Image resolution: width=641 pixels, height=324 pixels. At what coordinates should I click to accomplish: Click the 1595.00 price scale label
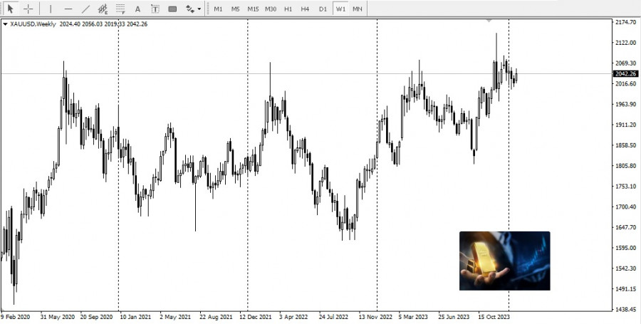(626, 248)
